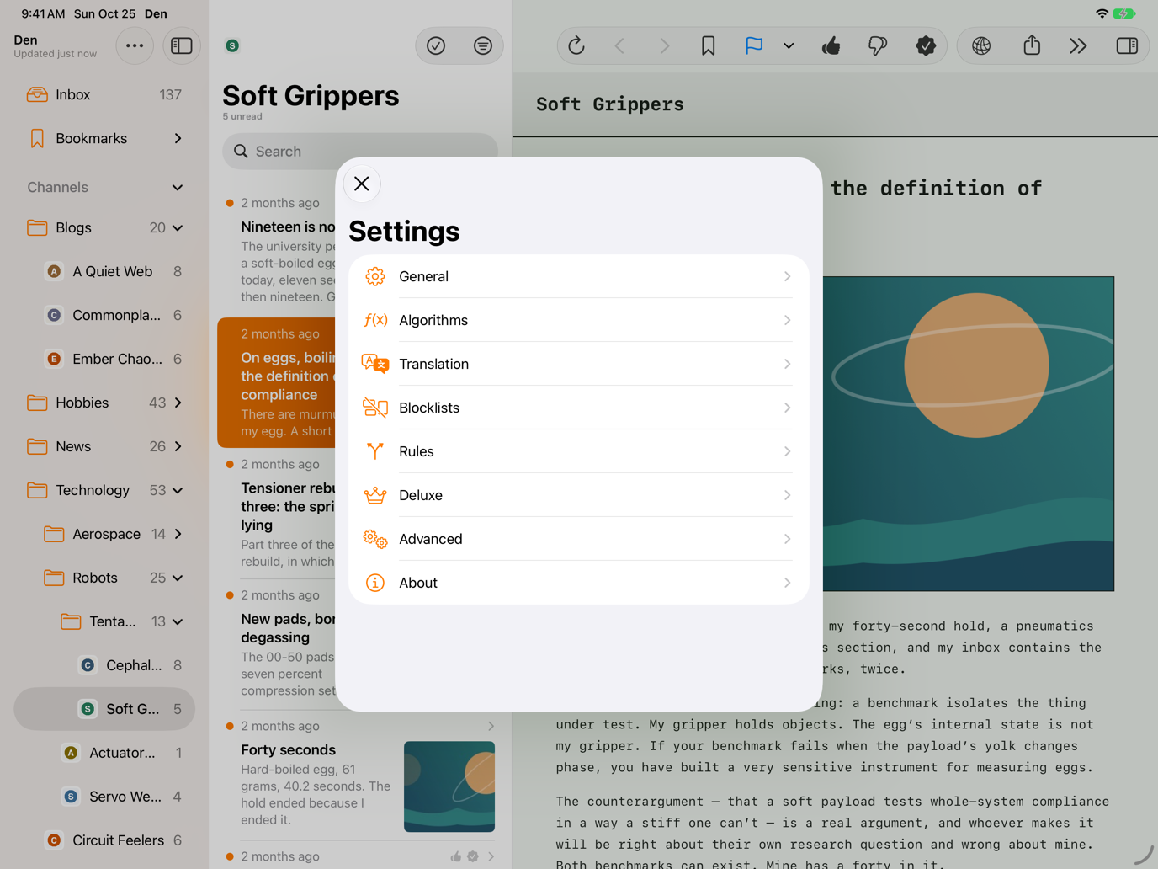
Task: Open the article list filter icon
Action: [x=483, y=45]
